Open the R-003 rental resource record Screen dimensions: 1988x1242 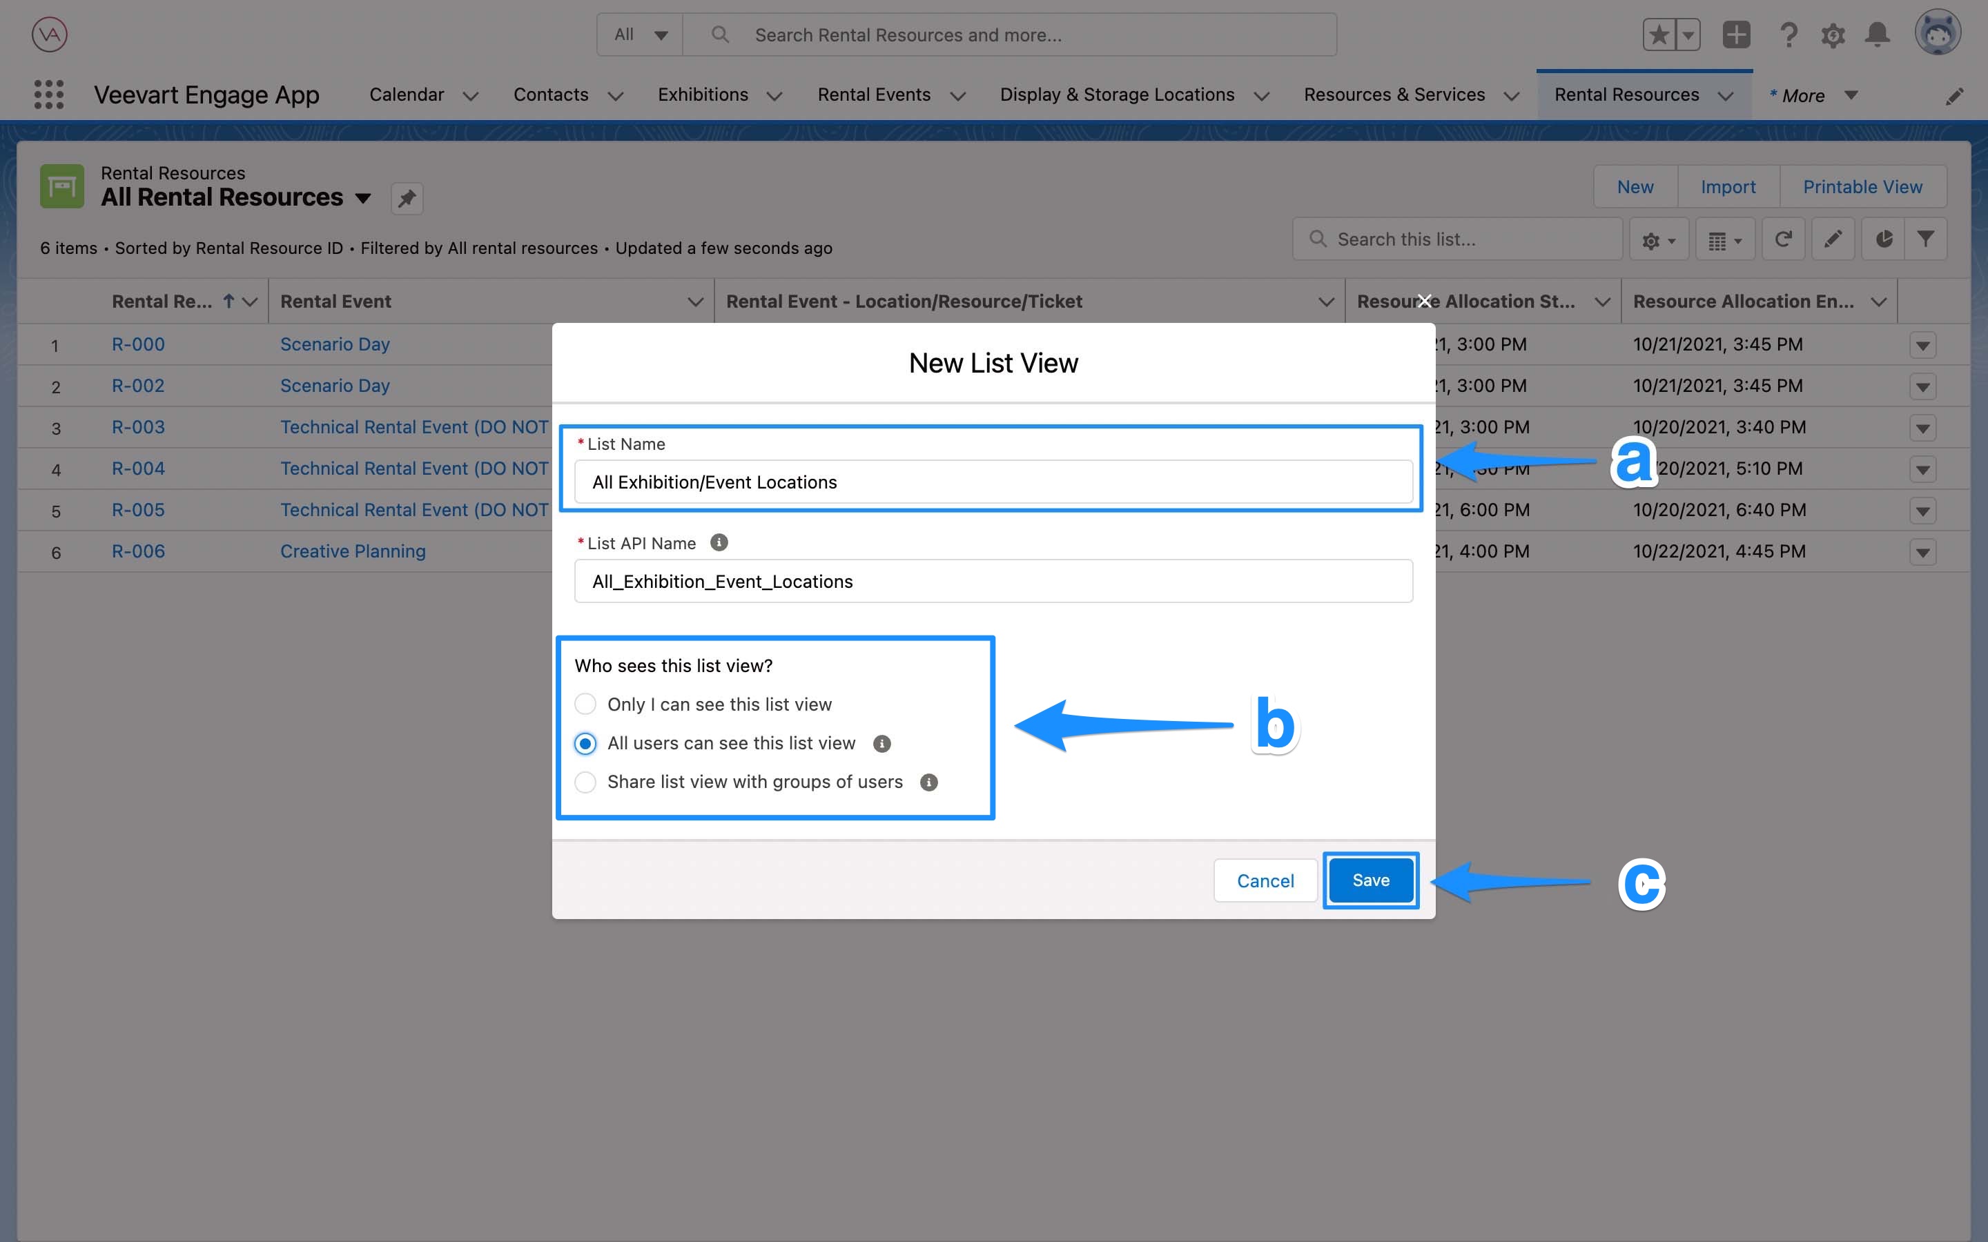138,426
